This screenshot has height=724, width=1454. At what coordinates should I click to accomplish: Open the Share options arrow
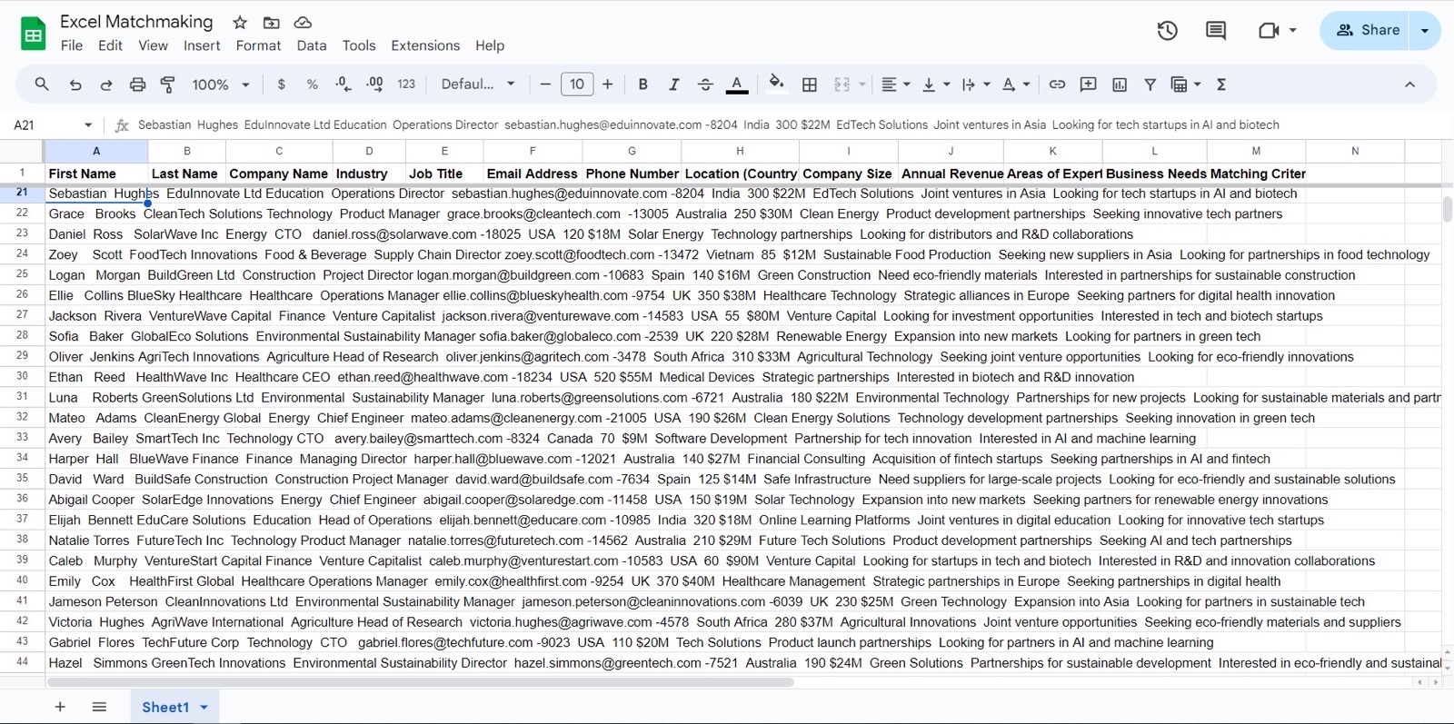pyautogui.click(x=1425, y=31)
